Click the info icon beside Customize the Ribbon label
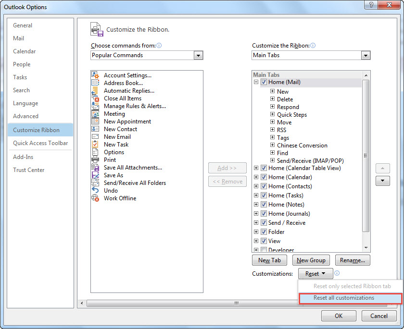This screenshot has height=329, width=404. [x=313, y=46]
